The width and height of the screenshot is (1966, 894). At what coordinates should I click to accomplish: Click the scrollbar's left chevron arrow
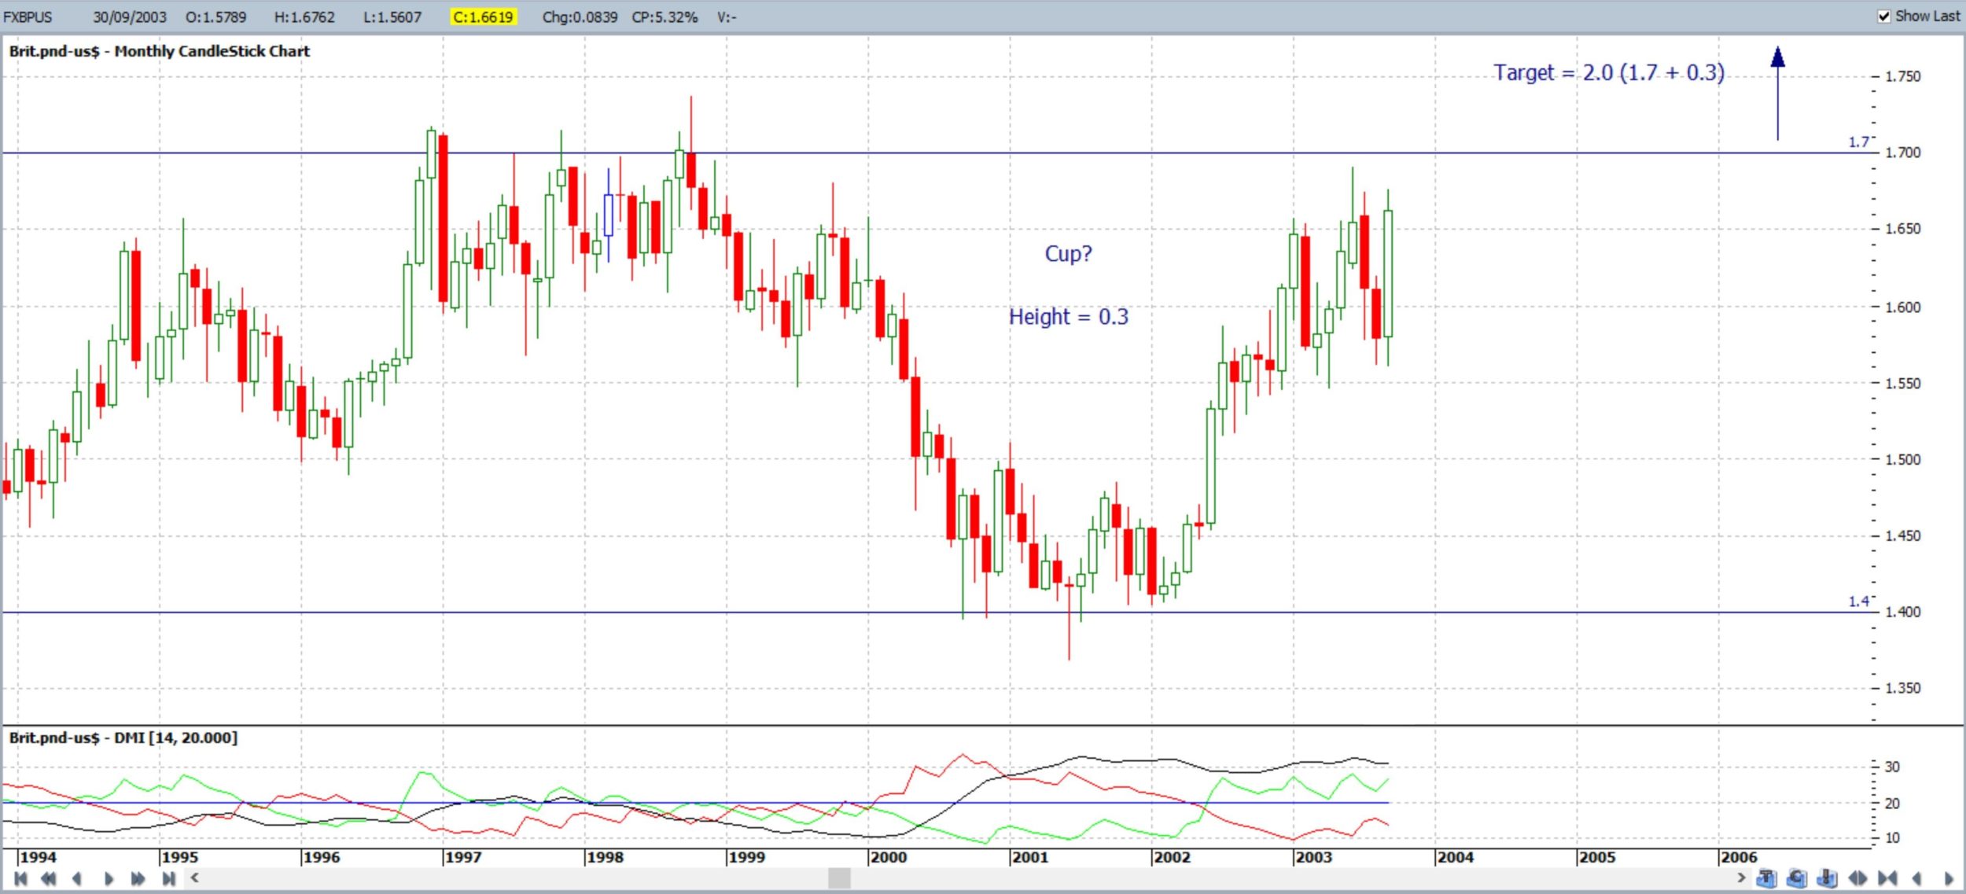pyautogui.click(x=194, y=877)
